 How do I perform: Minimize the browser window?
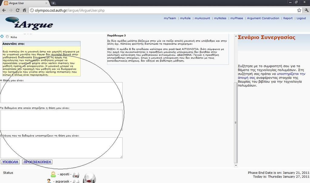(x=290, y=2)
